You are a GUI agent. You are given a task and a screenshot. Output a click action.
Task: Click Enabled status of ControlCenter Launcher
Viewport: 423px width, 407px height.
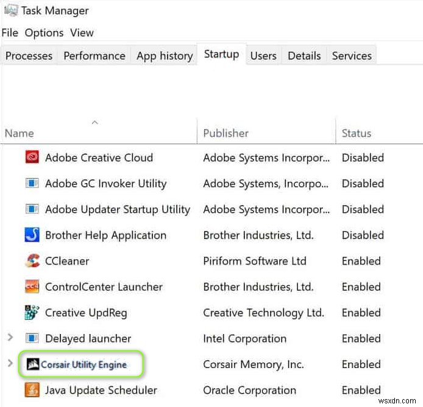coord(361,287)
